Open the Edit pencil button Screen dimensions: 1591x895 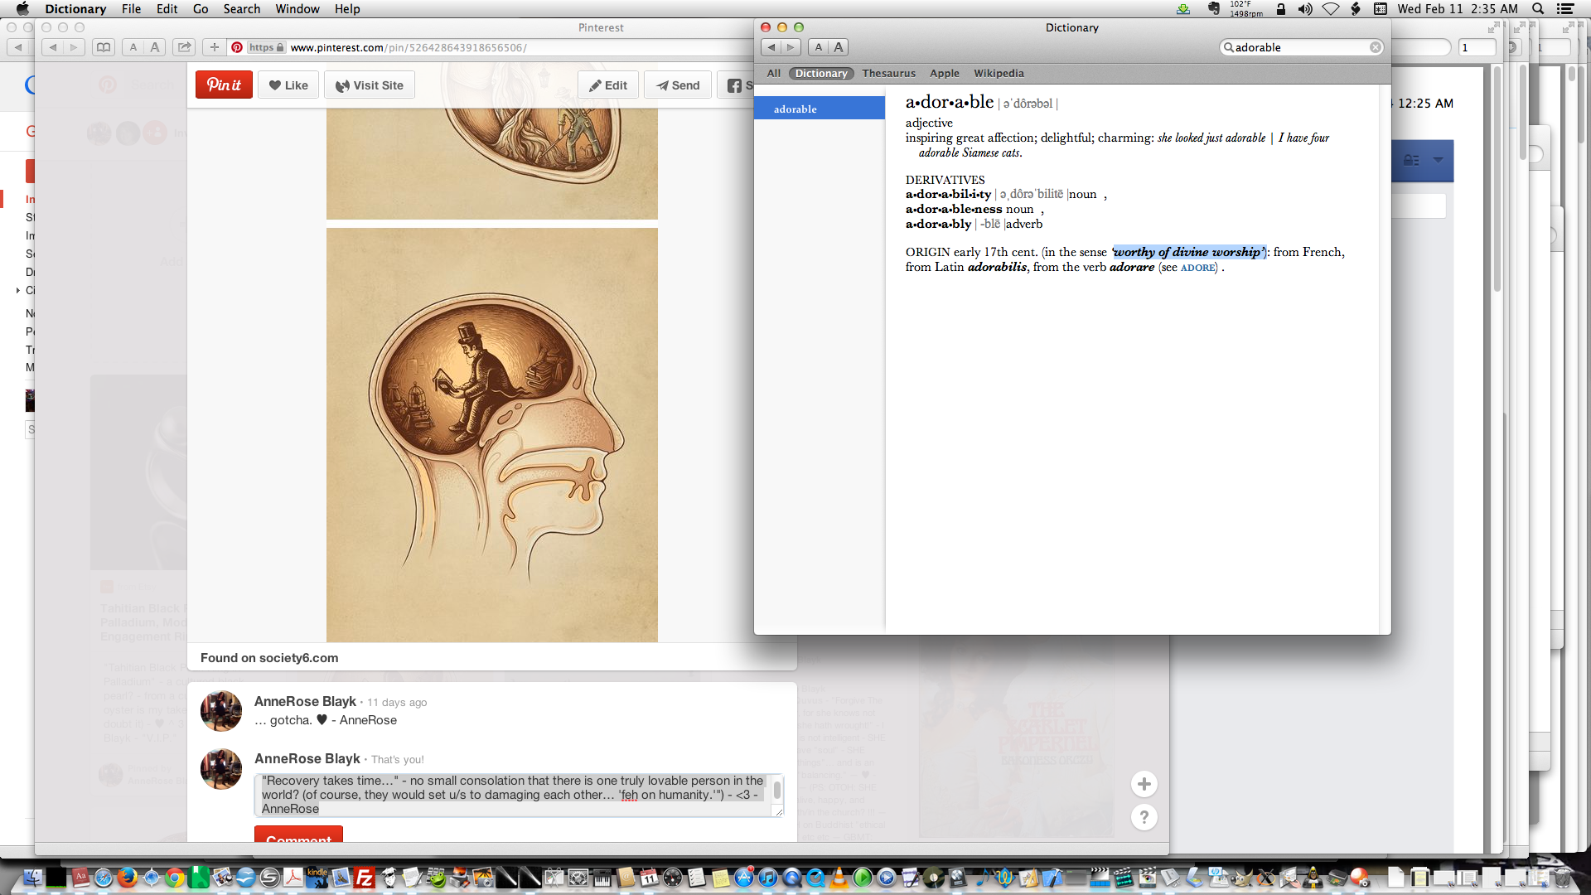(608, 85)
